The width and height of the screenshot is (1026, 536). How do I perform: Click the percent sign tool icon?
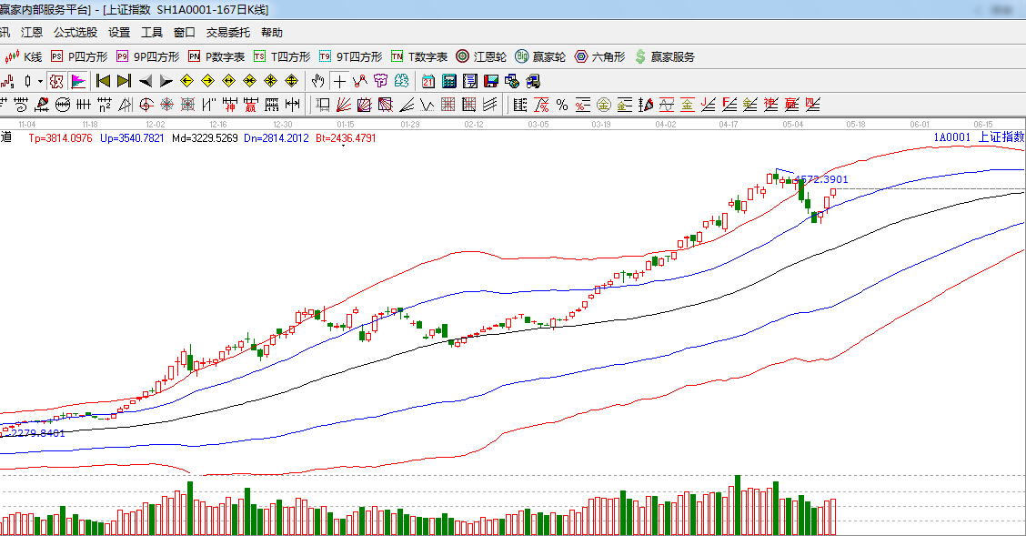click(562, 104)
